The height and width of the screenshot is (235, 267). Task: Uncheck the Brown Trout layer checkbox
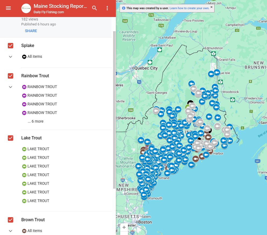pyautogui.click(x=11, y=220)
